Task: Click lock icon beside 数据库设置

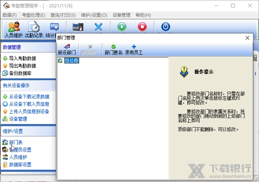Action: pos(5,164)
